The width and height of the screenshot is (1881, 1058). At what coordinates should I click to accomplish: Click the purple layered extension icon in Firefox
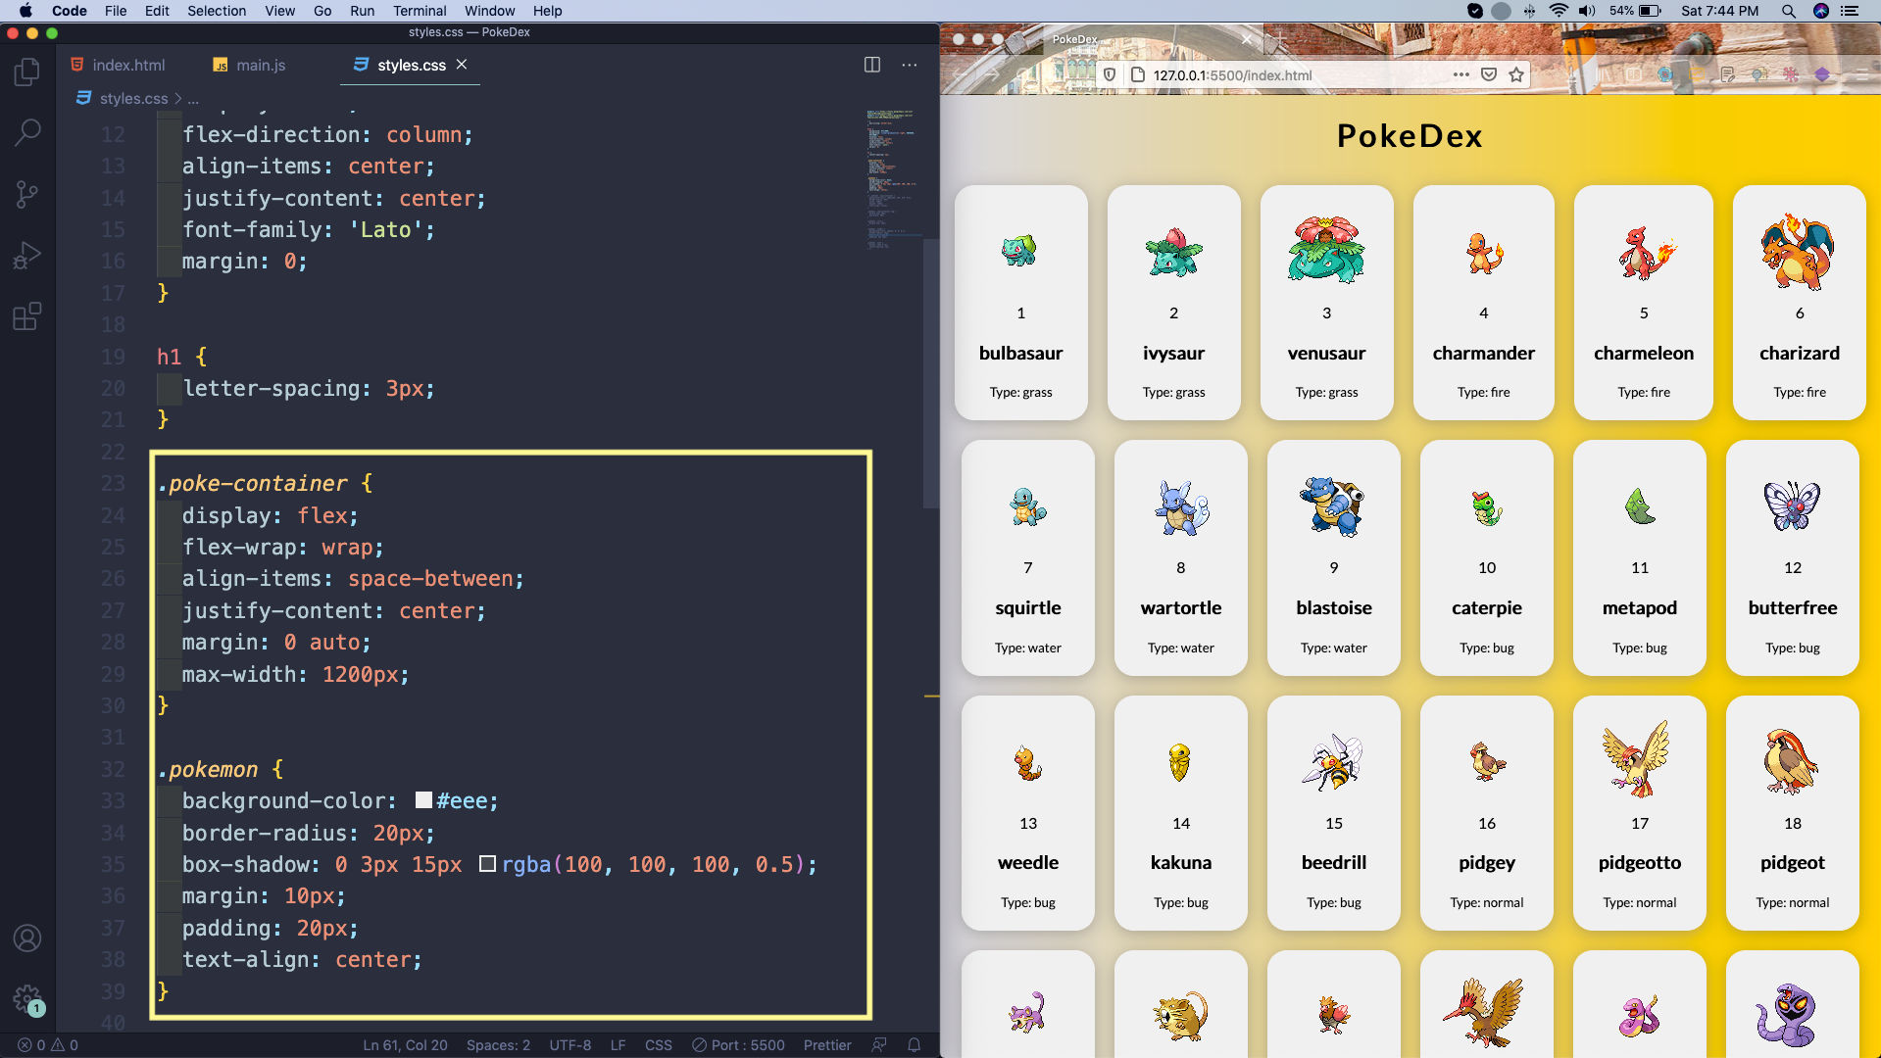[x=1822, y=74]
